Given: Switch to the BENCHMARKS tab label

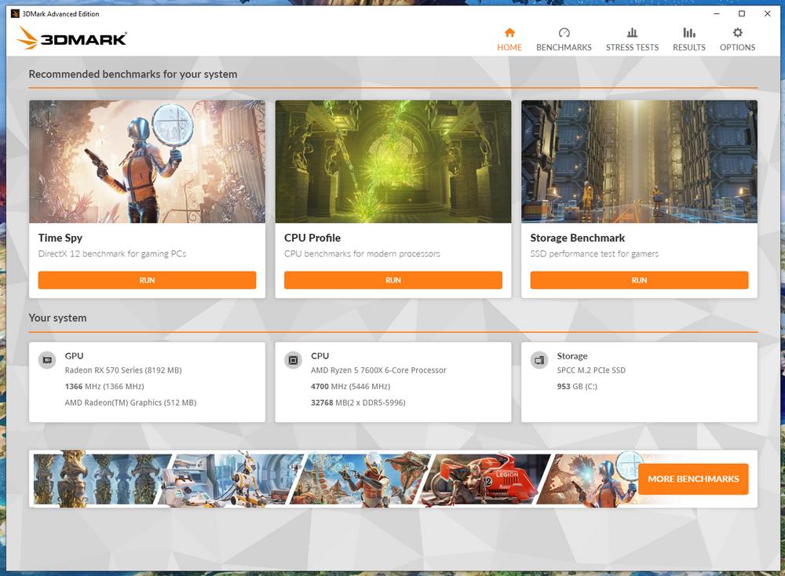Looking at the screenshot, I should 564,48.
